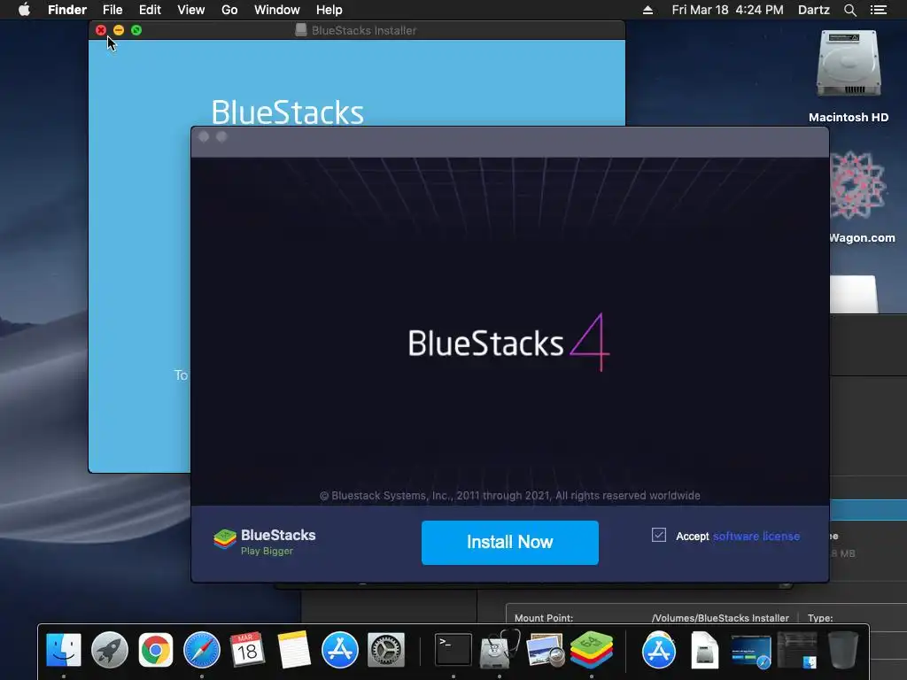
Task: Open Window menu
Action: click(276, 10)
